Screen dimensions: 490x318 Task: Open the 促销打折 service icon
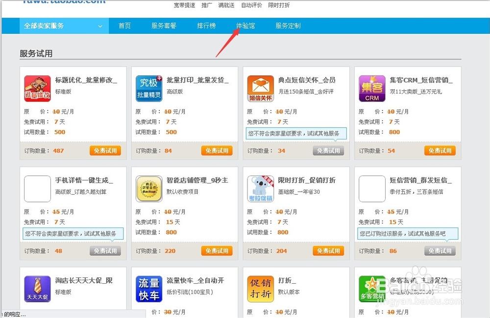pos(260,289)
